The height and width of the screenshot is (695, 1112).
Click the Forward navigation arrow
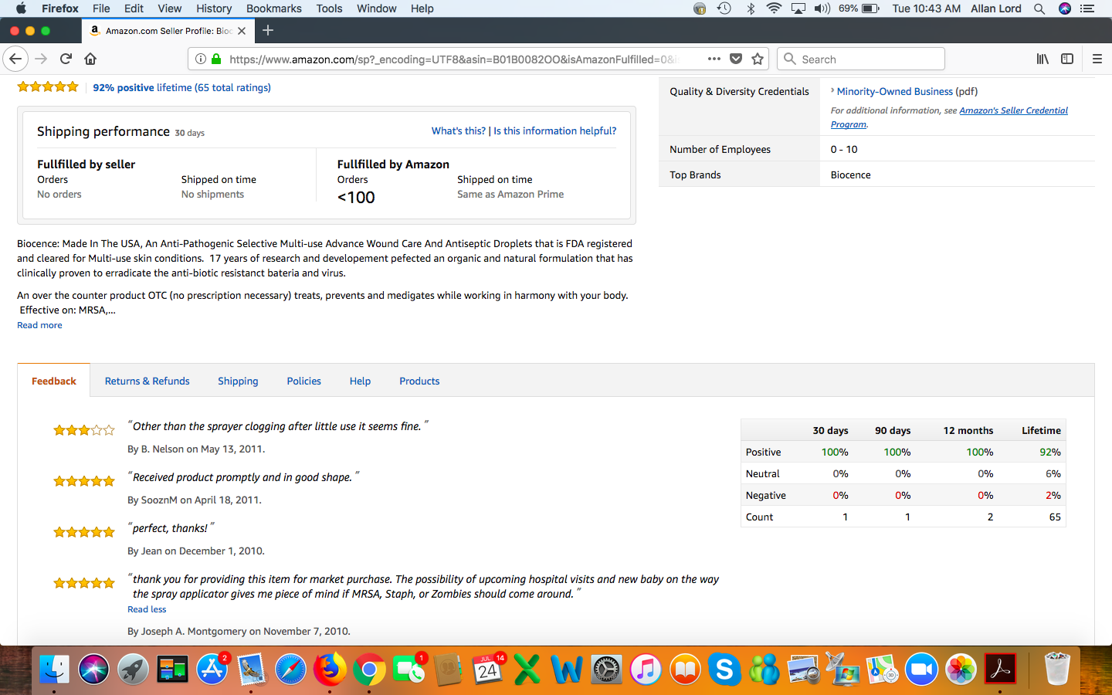pyautogui.click(x=41, y=59)
